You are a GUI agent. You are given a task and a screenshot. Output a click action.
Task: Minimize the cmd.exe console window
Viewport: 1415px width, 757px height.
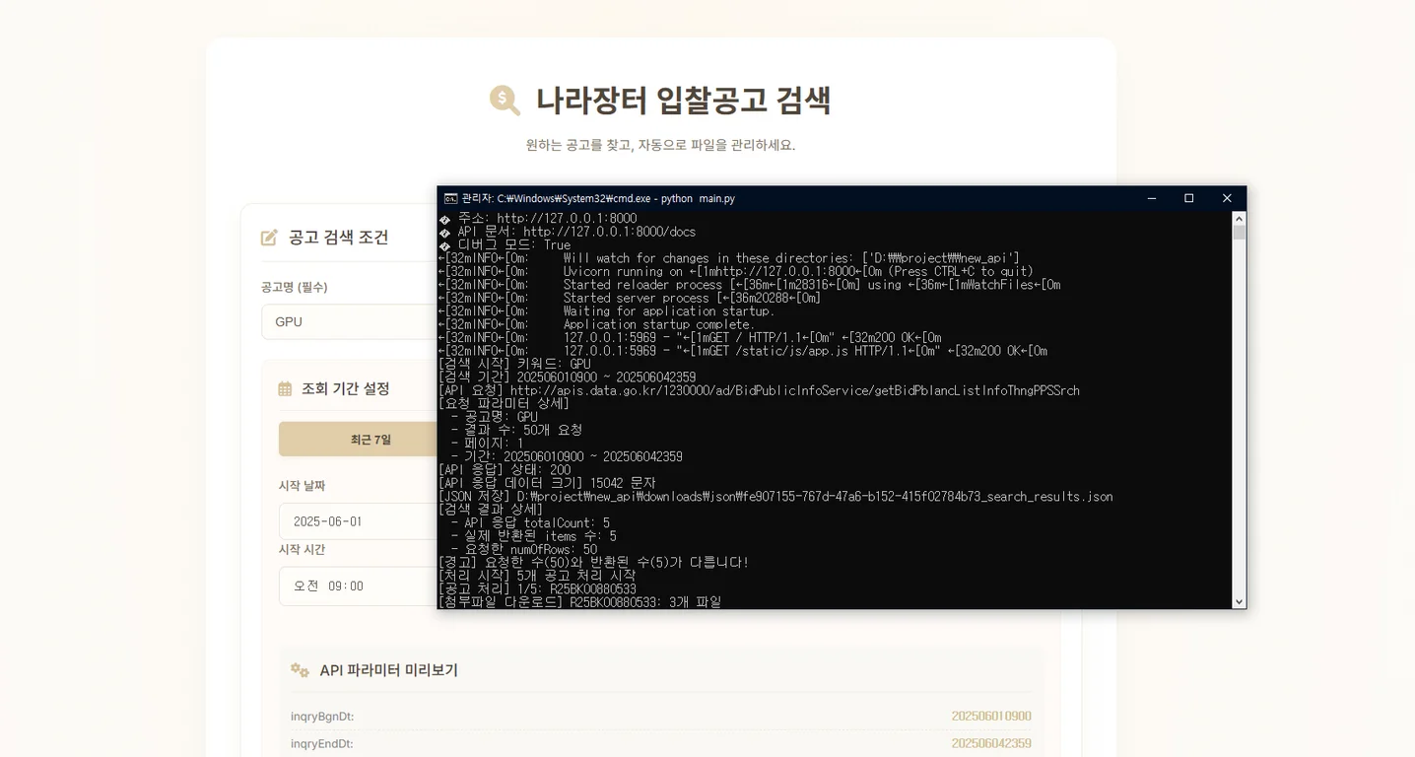(x=1152, y=198)
